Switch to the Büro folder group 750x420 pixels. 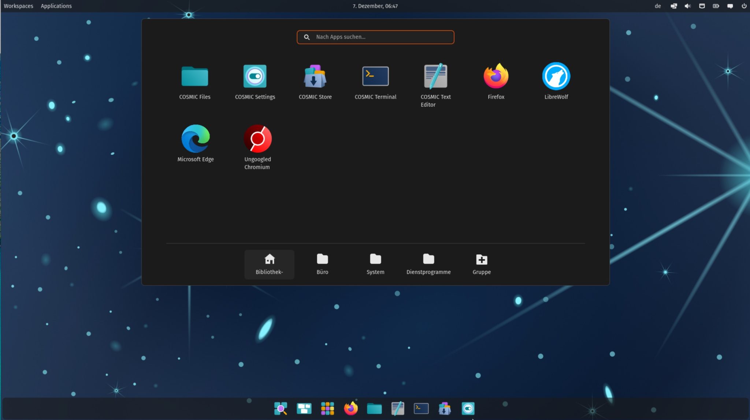coord(322,265)
